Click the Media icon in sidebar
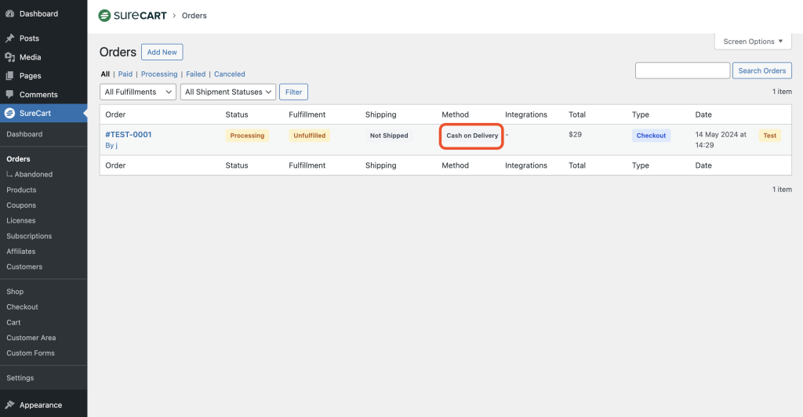Viewport: 803px width, 417px height. pyautogui.click(x=9, y=57)
